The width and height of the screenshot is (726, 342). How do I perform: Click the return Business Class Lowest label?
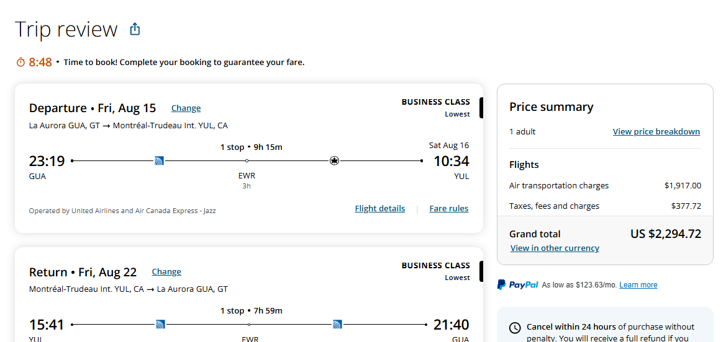click(x=435, y=271)
